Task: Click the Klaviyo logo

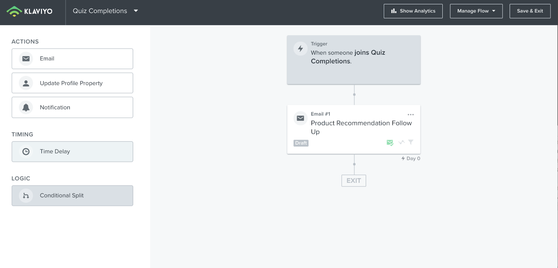Action: [30, 11]
